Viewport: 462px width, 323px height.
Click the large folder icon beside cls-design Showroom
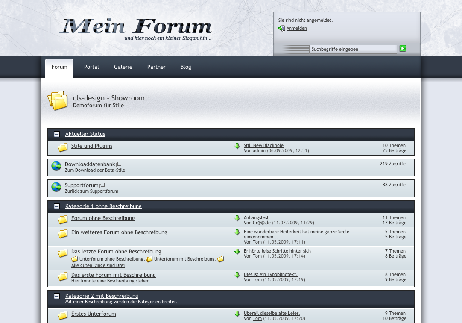coord(58,100)
